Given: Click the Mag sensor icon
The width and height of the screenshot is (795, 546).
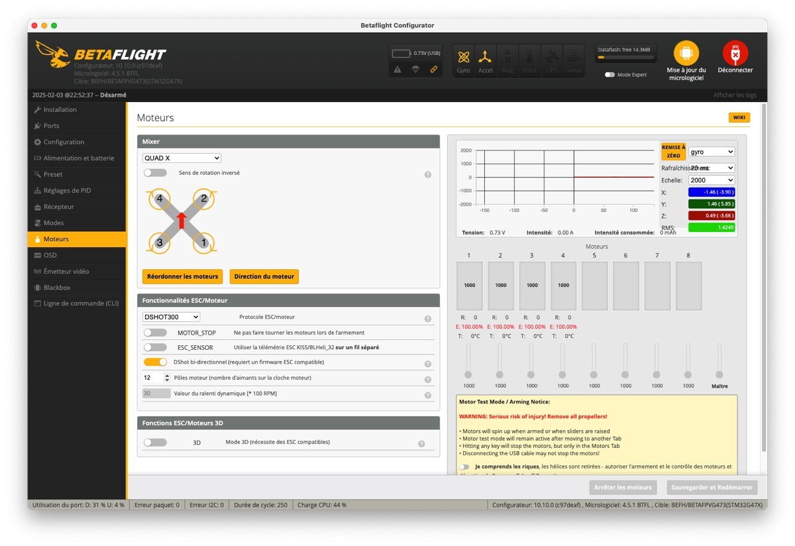Looking at the screenshot, I should pos(507,61).
